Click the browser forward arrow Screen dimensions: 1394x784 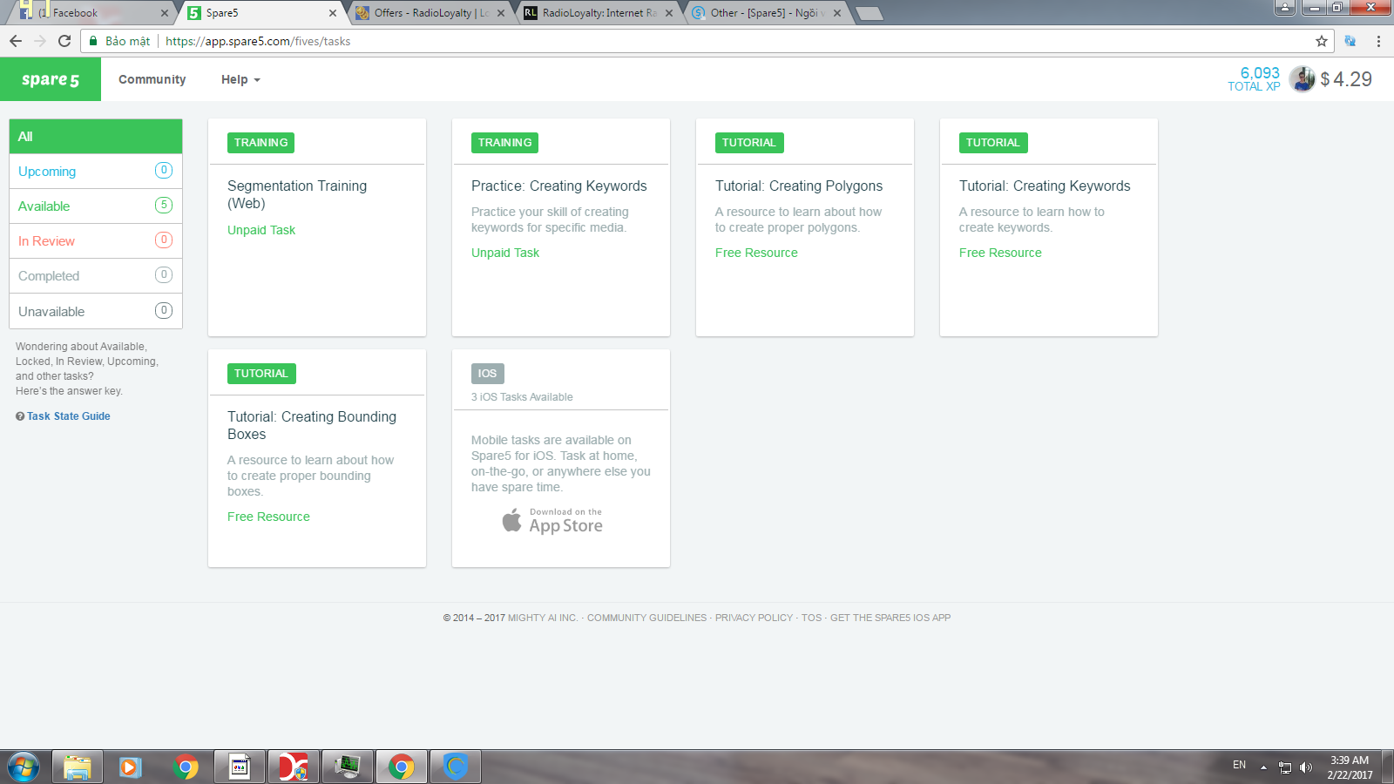40,41
